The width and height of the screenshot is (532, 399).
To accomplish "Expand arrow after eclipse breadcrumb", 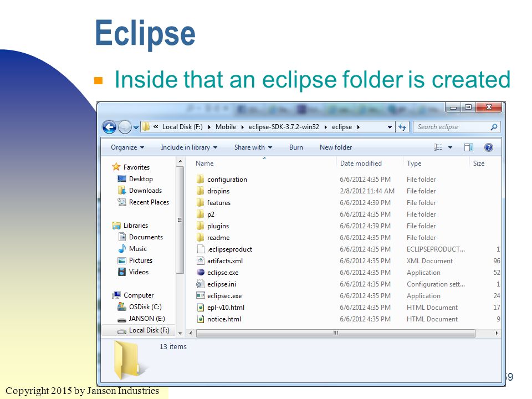I will click(x=358, y=127).
